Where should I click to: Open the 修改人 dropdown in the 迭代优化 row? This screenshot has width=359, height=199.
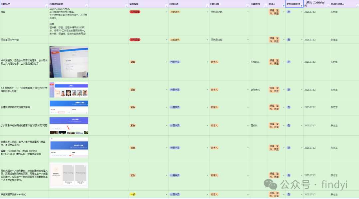pyautogui.click(x=284, y=90)
